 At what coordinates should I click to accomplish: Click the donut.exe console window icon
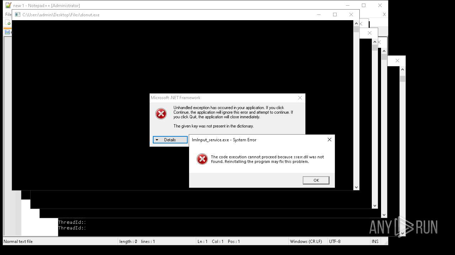(x=17, y=15)
